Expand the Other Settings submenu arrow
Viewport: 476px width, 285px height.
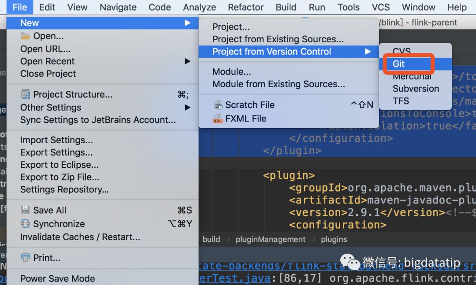[188, 107]
